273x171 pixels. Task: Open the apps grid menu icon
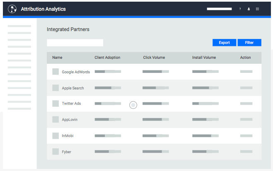coord(257,9)
